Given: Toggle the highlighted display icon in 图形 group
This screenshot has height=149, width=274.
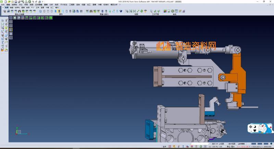Looking at the screenshot, I should (59, 11).
